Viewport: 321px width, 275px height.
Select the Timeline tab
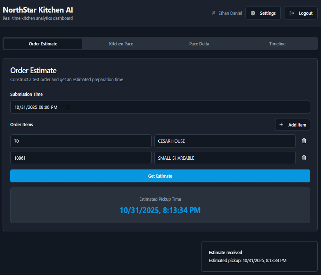tap(277, 44)
